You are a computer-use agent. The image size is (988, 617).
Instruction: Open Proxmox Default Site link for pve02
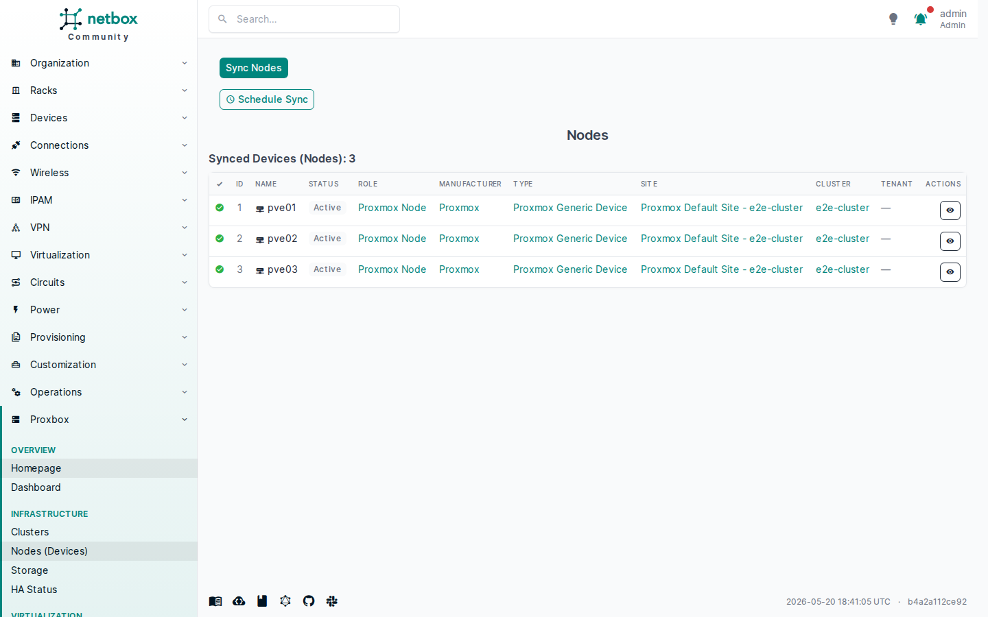[x=722, y=239]
